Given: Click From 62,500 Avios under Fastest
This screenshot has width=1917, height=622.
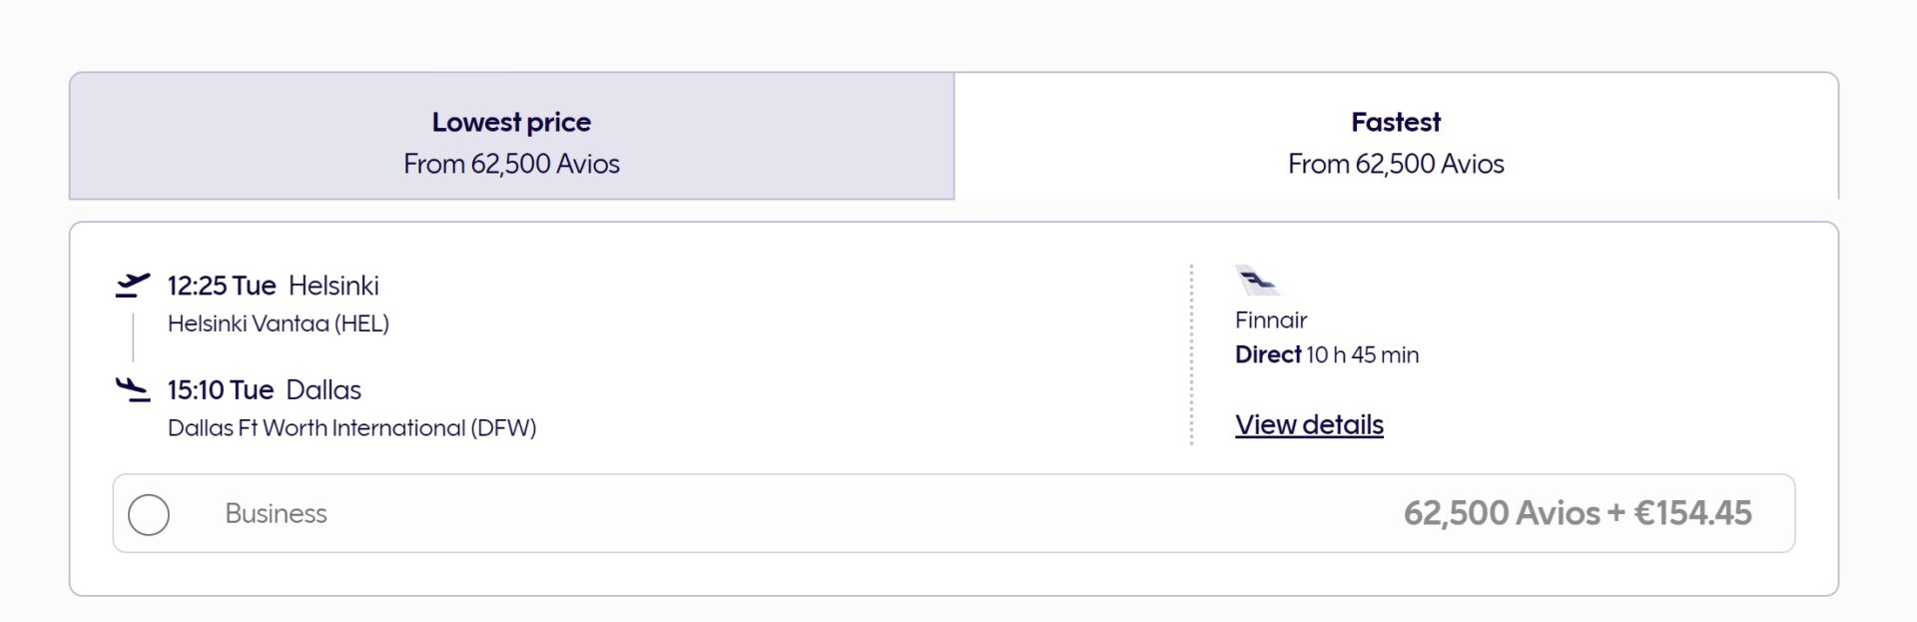Looking at the screenshot, I should coord(1396,163).
